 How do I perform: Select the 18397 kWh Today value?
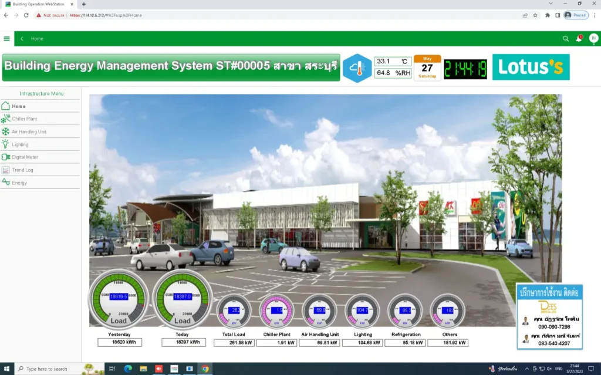pyautogui.click(x=184, y=342)
